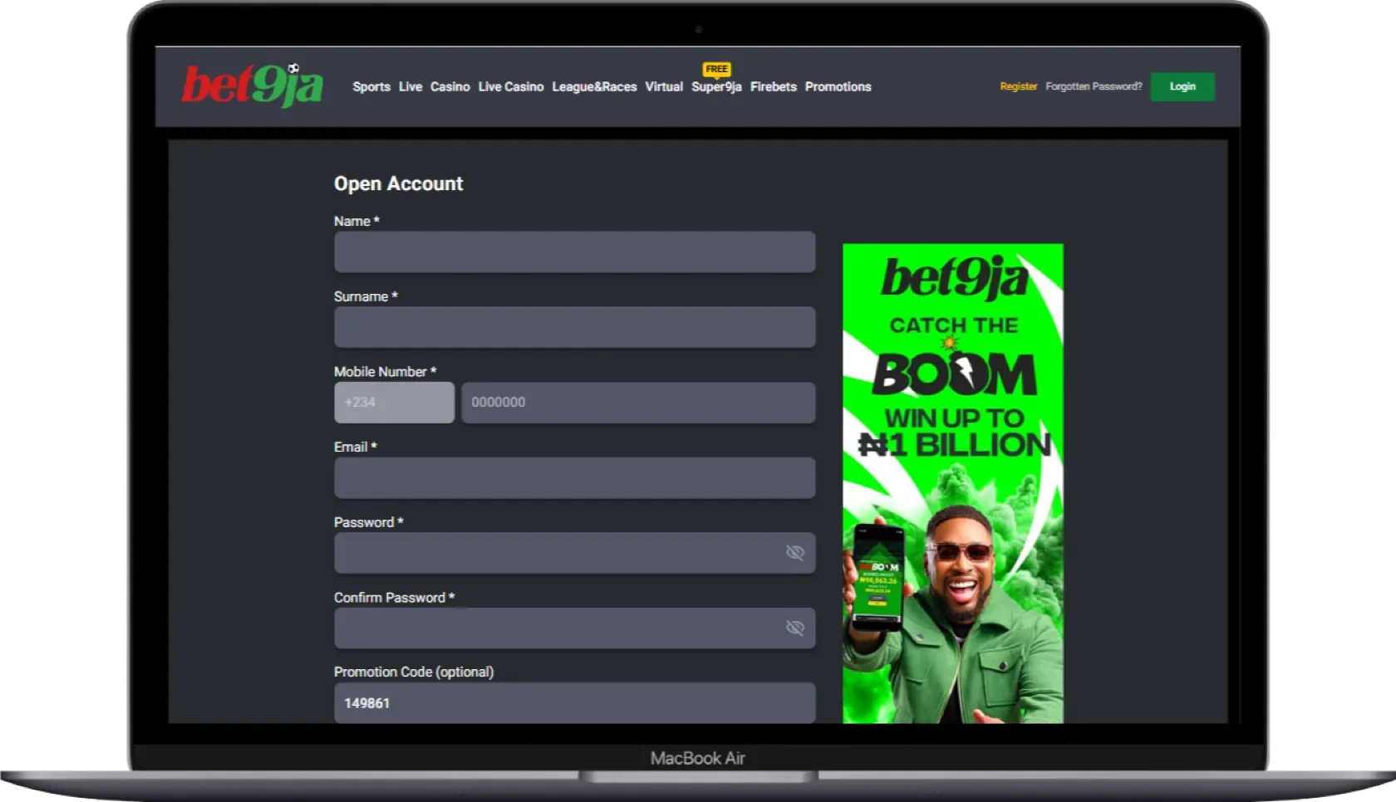This screenshot has width=1396, height=802.
Task: Click the Forgotten Password link
Action: pyautogui.click(x=1094, y=86)
